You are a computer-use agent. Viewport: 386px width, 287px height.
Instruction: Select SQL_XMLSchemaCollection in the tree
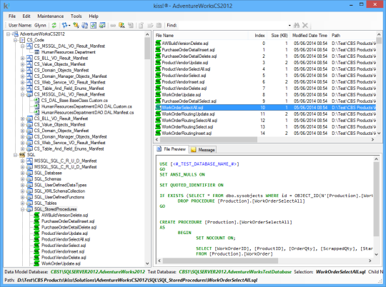click(x=59, y=191)
